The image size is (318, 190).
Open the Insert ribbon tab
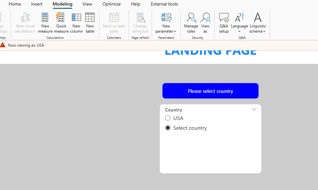coord(37,4)
